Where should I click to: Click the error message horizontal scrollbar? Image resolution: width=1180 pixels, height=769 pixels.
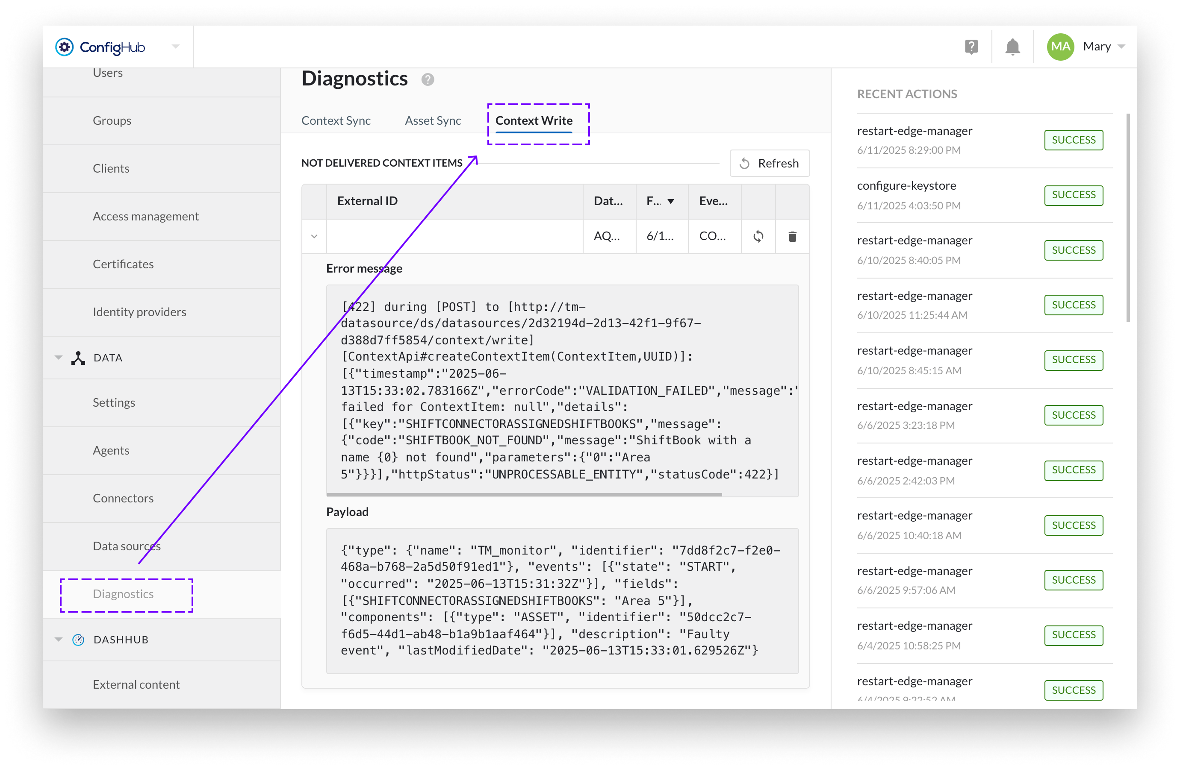click(x=524, y=494)
